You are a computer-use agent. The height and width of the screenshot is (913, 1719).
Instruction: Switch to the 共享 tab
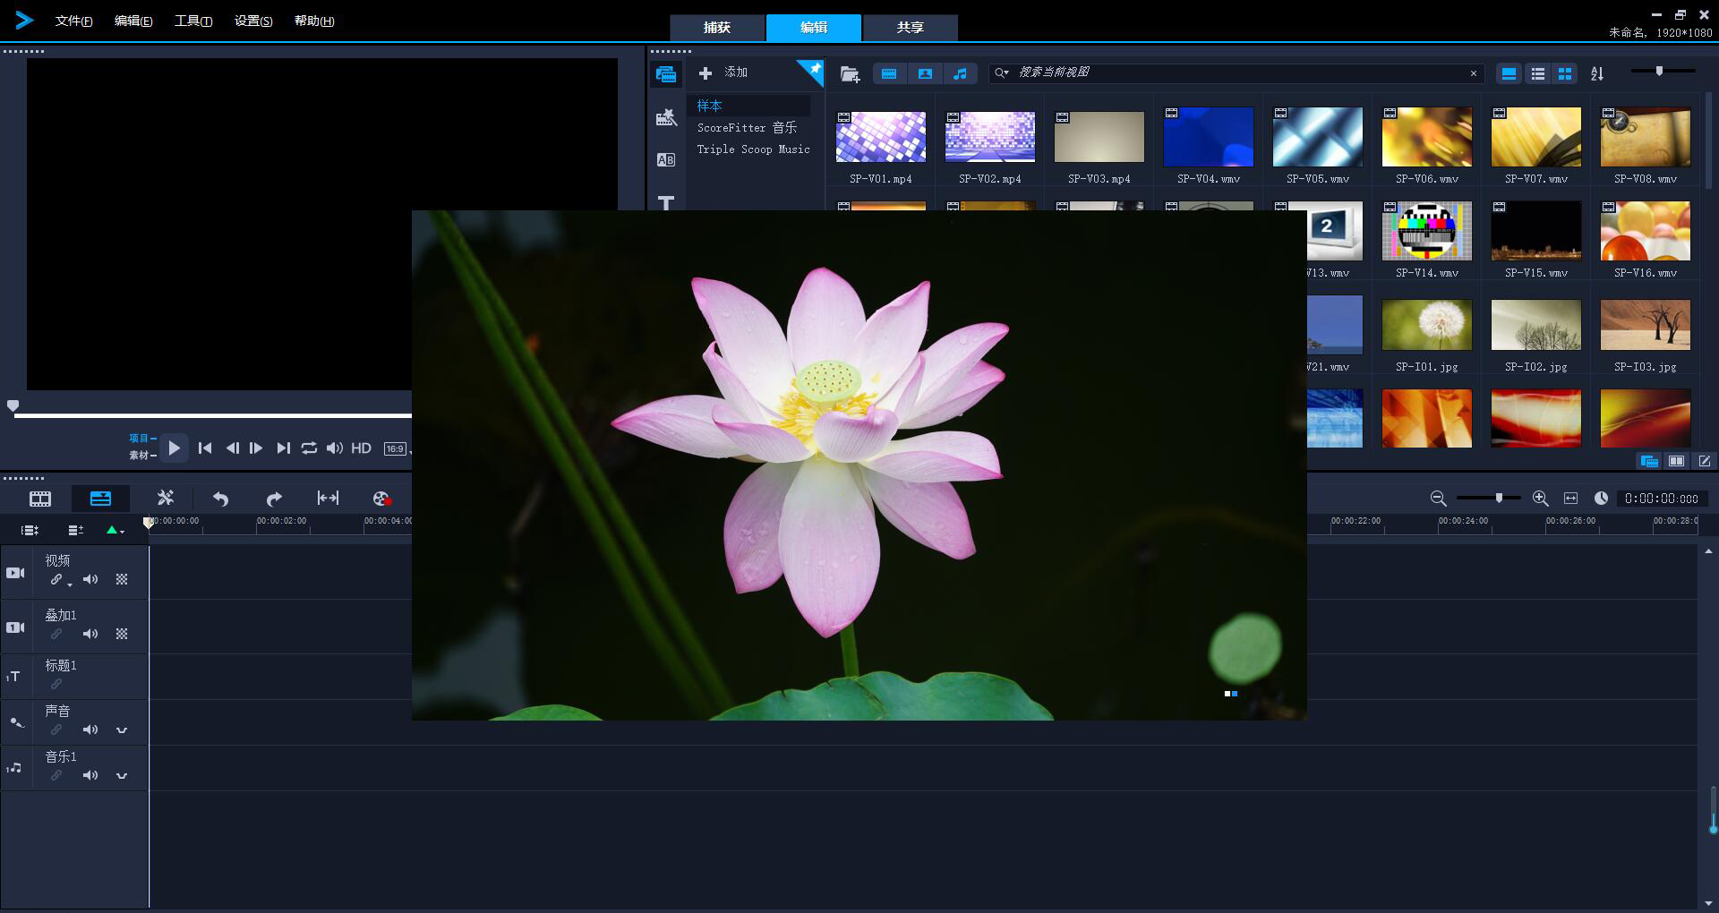pyautogui.click(x=910, y=28)
